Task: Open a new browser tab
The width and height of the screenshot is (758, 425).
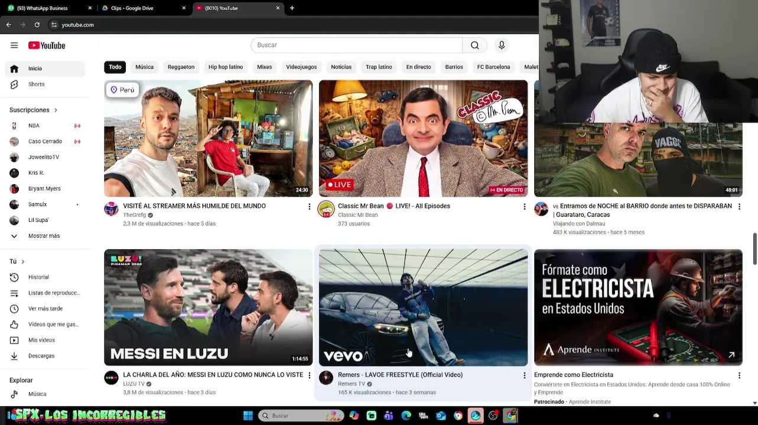Action: click(292, 8)
